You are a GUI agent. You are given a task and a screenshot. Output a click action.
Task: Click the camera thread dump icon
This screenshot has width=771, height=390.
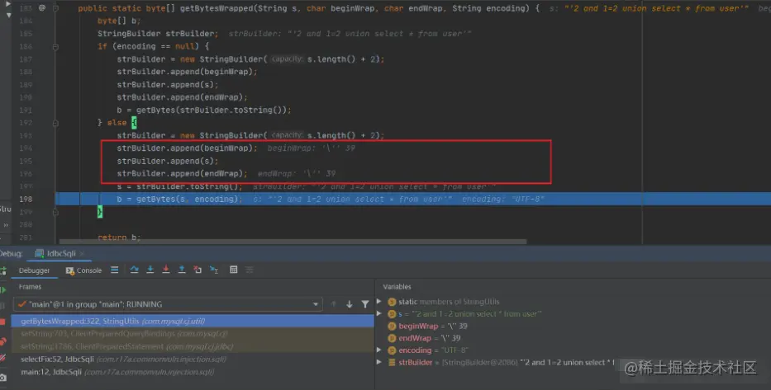coord(3,378)
